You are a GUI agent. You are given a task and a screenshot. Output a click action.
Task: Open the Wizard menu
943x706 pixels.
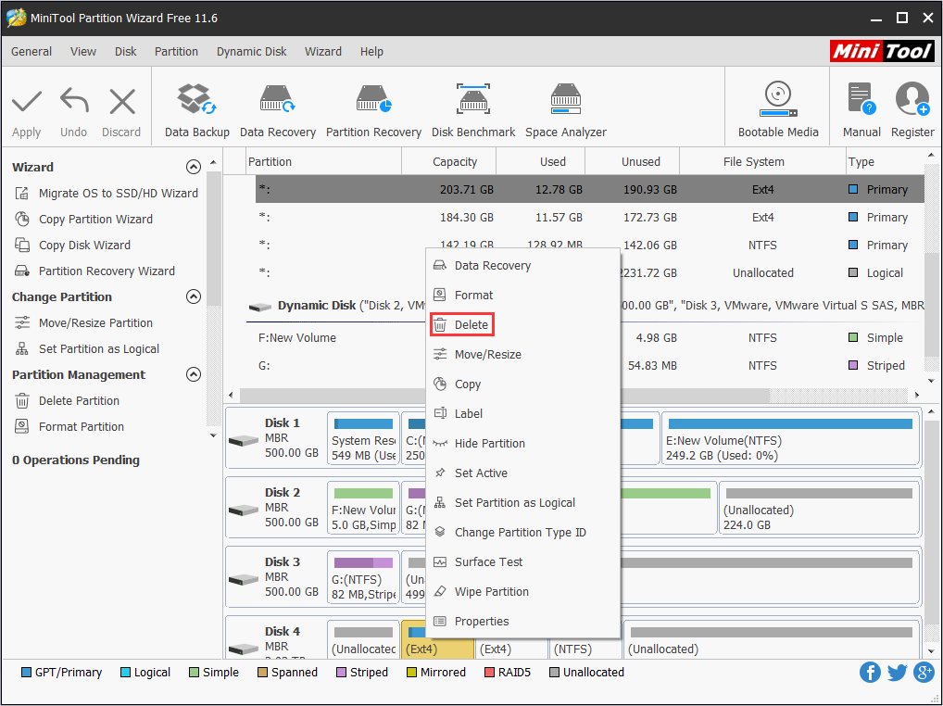click(323, 52)
